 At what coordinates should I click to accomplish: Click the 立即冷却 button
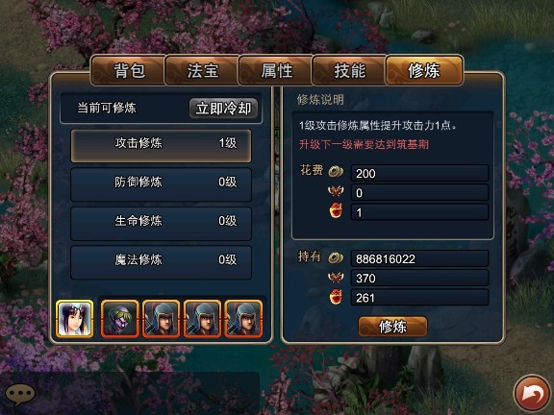tap(223, 108)
